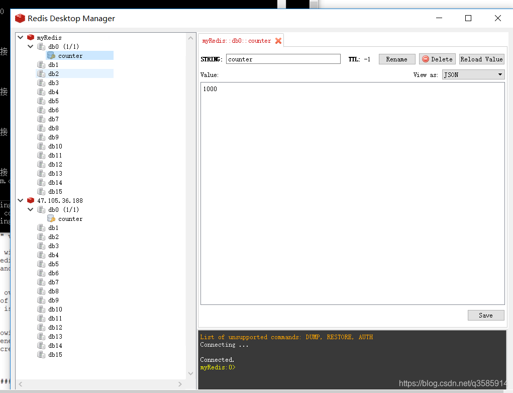Select db7 label under 47.105.36.188
The width and height of the screenshot is (513, 393).
point(54,282)
